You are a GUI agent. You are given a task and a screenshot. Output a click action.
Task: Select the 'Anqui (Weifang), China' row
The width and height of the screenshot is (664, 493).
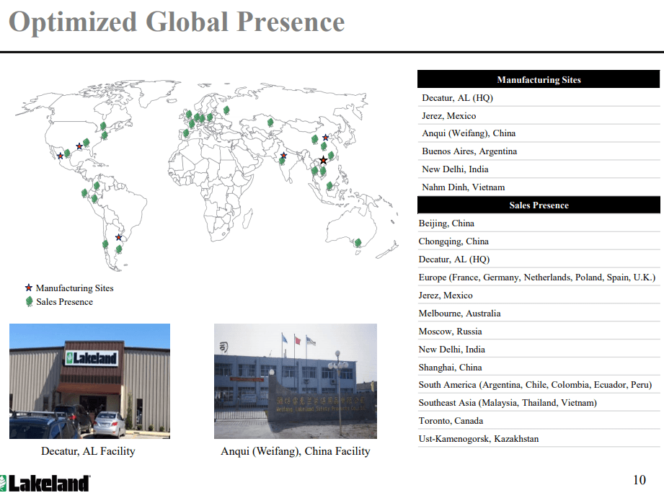point(539,133)
